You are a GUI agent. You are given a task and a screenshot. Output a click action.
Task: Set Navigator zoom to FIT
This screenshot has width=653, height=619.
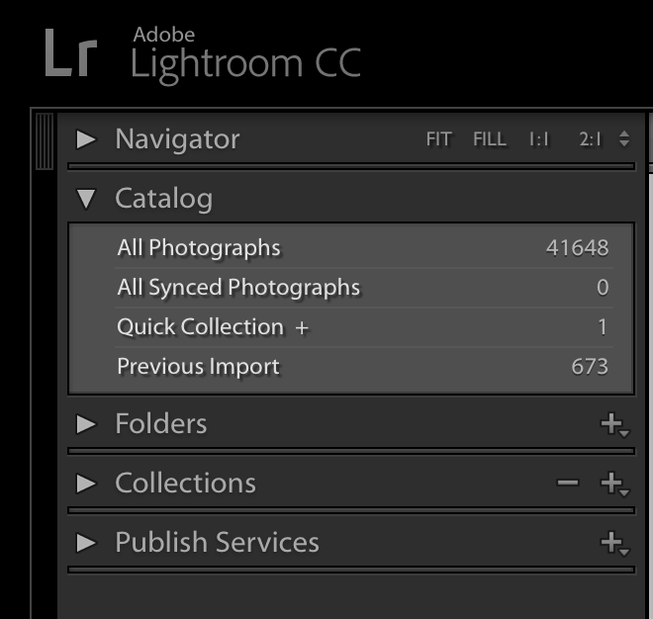(438, 139)
